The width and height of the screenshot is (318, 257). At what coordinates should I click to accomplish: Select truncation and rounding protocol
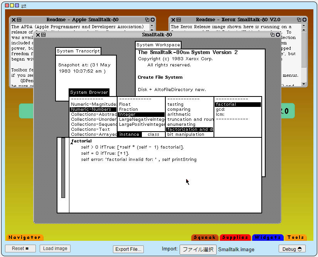tap(190, 119)
